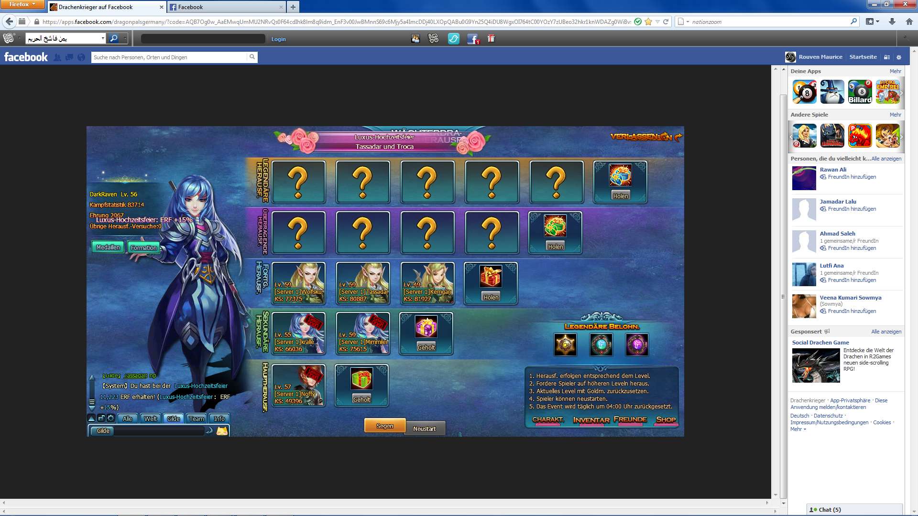
Task: Click the purple legendary reward orb
Action: pyautogui.click(x=637, y=344)
